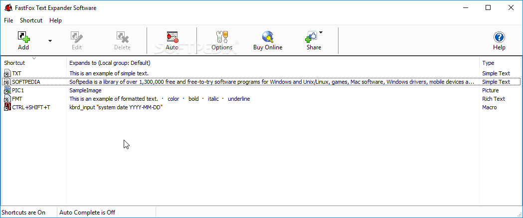Click Simple Text type in TXT row
This screenshot has height=218, width=523.
(x=496, y=73)
